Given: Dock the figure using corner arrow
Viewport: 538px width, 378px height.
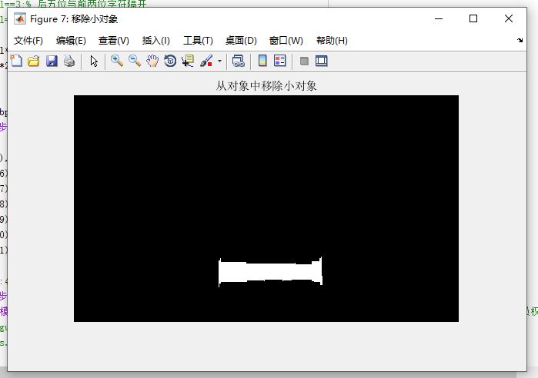Looking at the screenshot, I should click(520, 40).
